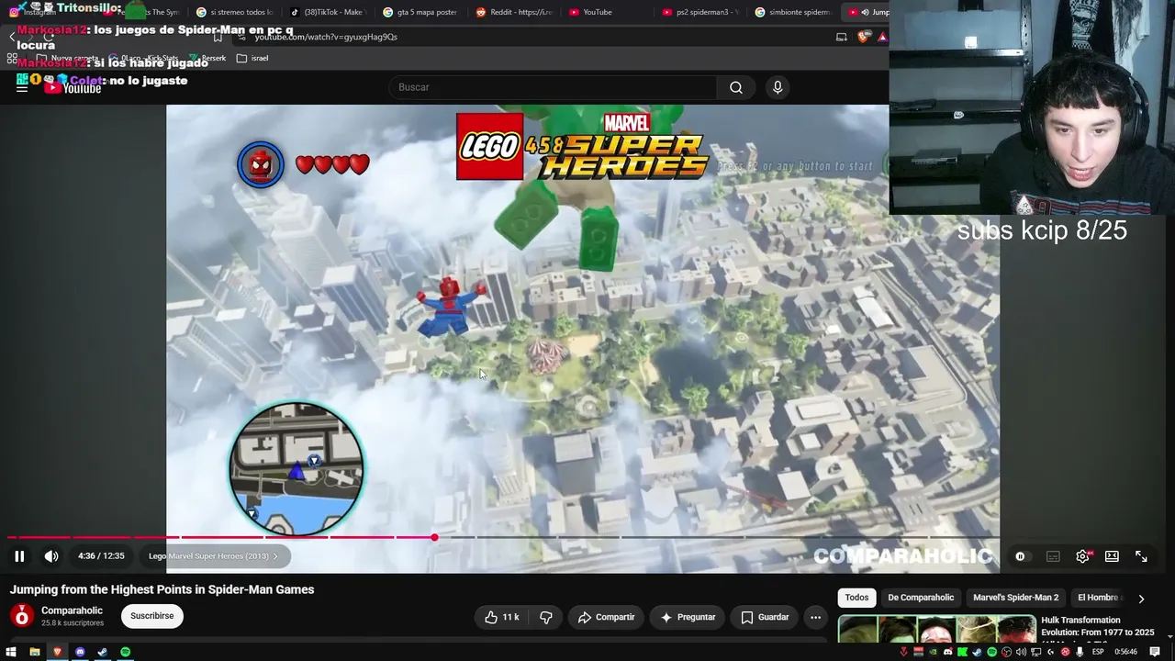Select the De Comparaholic filter chip
Viewport: 1175px width, 661px height.
click(x=921, y=598)
